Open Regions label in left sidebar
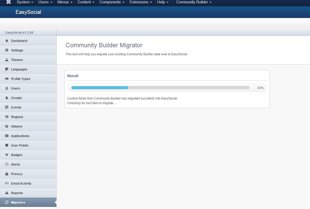The height and width of the screenshot is (209, 310). tap(17, 117)
